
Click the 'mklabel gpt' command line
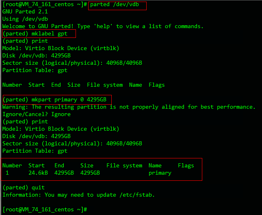pos(35,34)
